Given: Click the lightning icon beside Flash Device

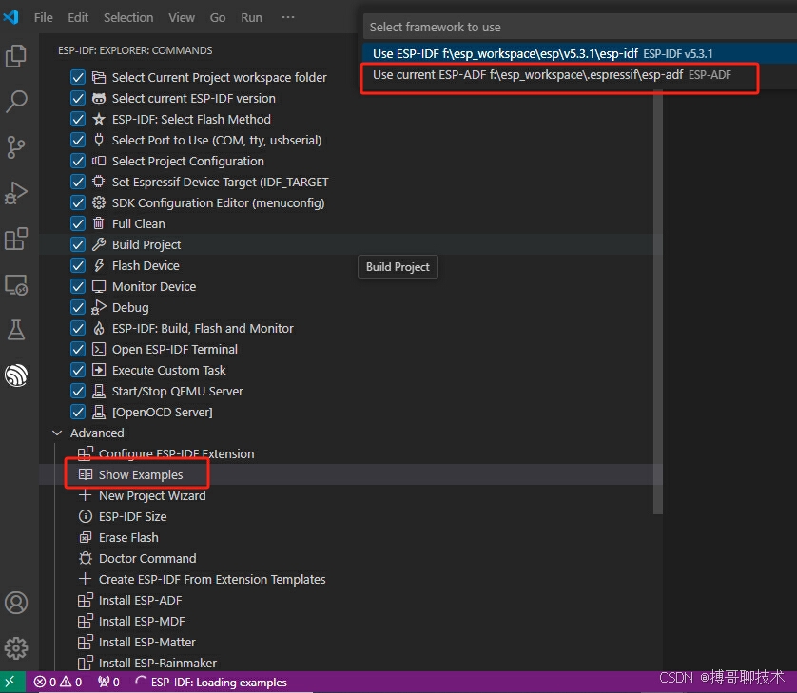Looking at the screenshot, I should click(99, 265).
